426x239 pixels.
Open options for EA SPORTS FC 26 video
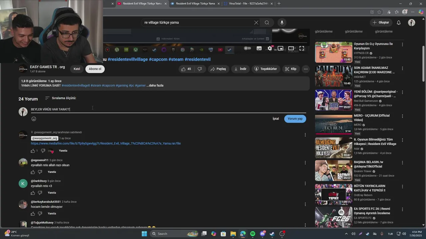click(x=402, y=209)
